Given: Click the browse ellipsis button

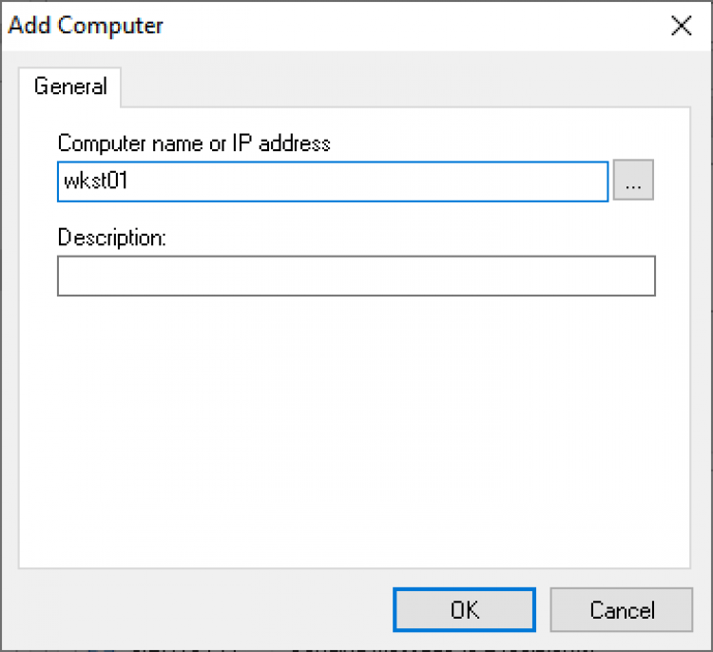Looking at the screenshot, I should [x=633, y=182].
